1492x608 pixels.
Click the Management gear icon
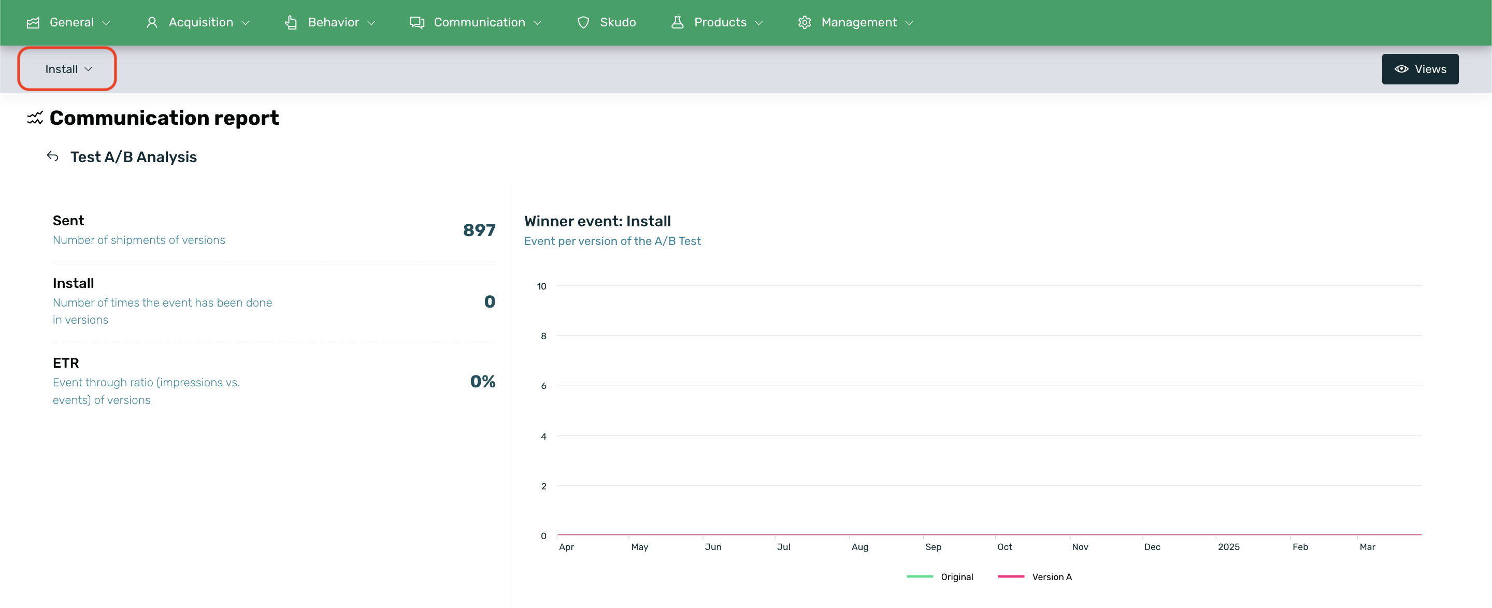click(x=805, y=23)
